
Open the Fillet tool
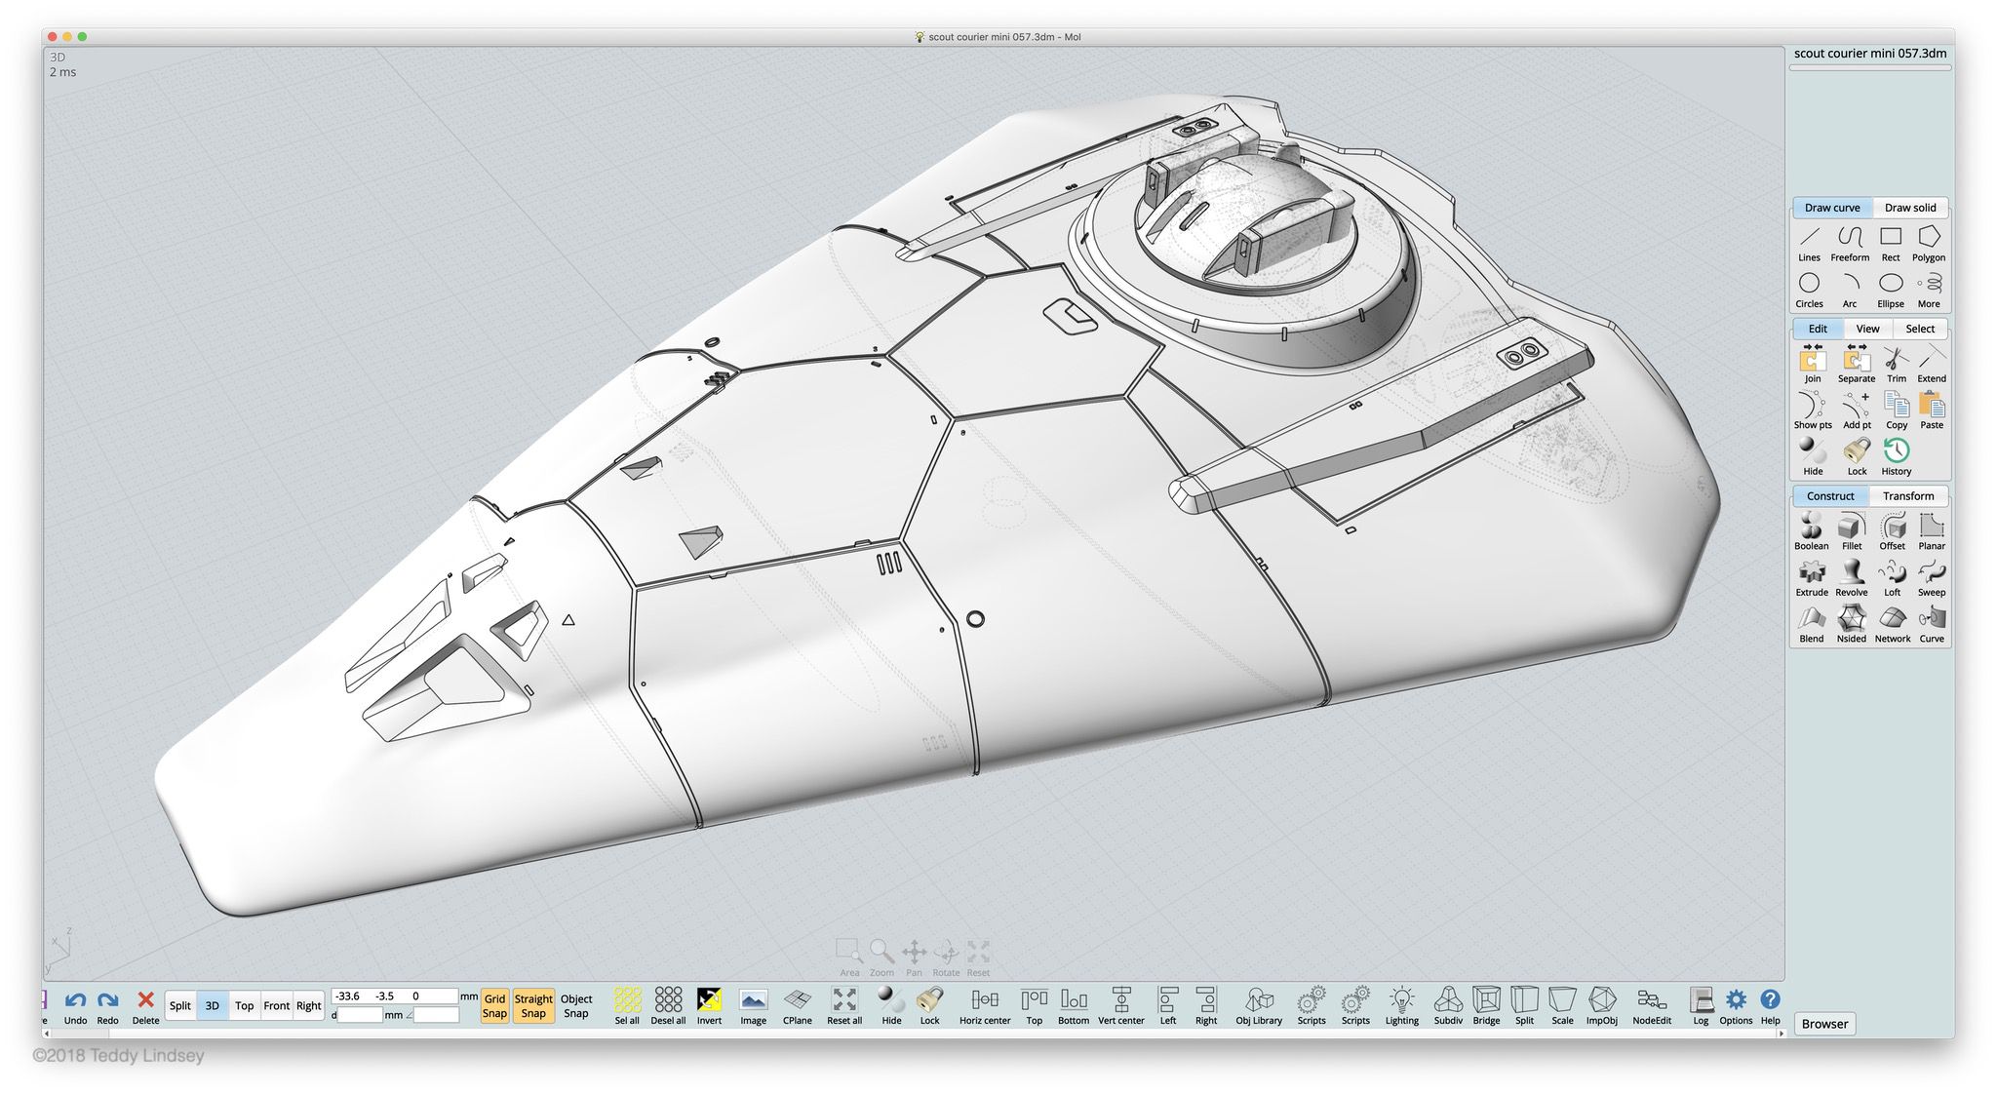pyautogui.click(x=1852, y=531)
